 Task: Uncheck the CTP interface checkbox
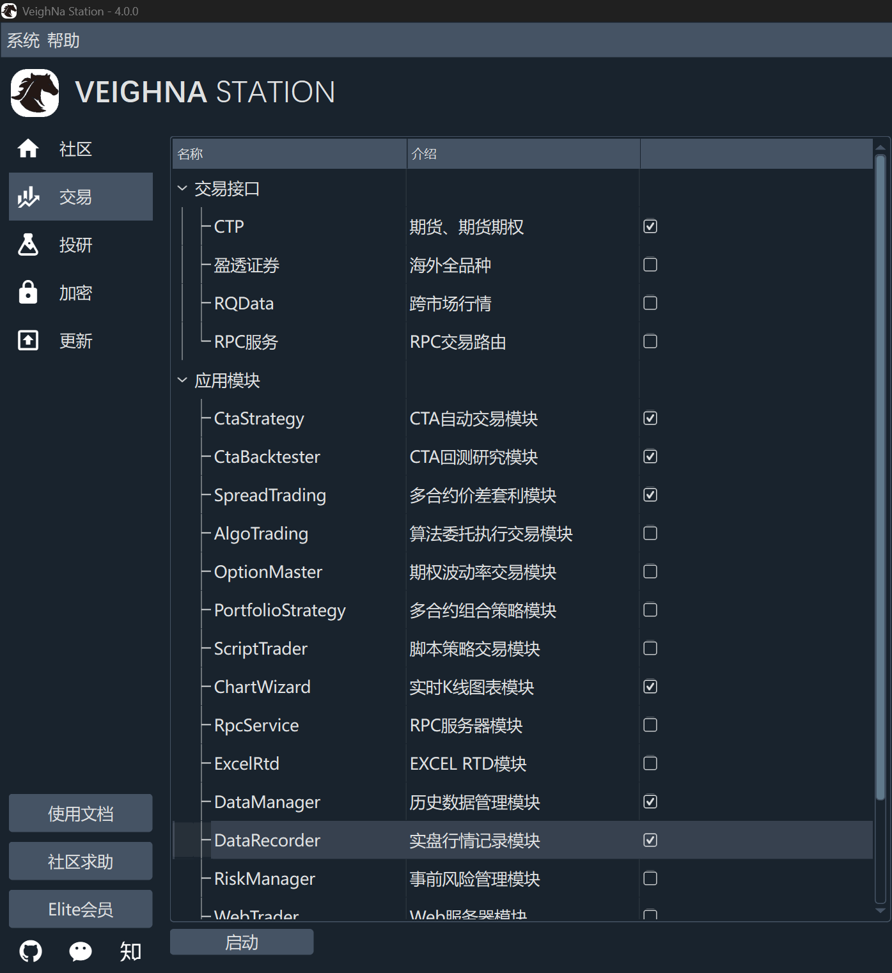tap(650, 226)
